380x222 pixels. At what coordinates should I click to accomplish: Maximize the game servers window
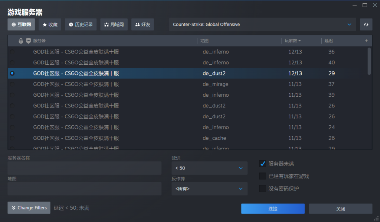tap(364, 5)
